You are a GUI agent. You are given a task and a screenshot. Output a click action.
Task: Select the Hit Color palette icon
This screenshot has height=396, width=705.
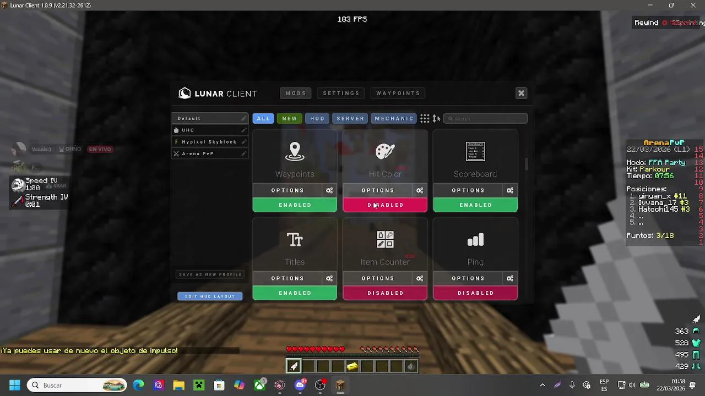(385, 151)
